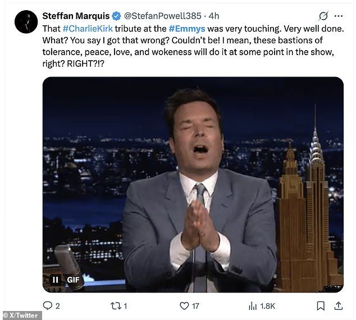Open post analytics via the bar-chart icon
Viewport: 356px width, 320px height.
coord(253,306)
